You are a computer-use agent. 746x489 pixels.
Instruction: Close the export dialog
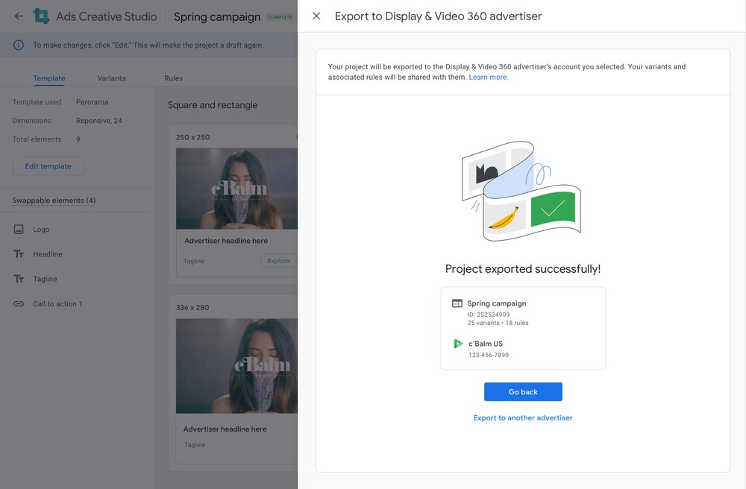coord(316,16)
